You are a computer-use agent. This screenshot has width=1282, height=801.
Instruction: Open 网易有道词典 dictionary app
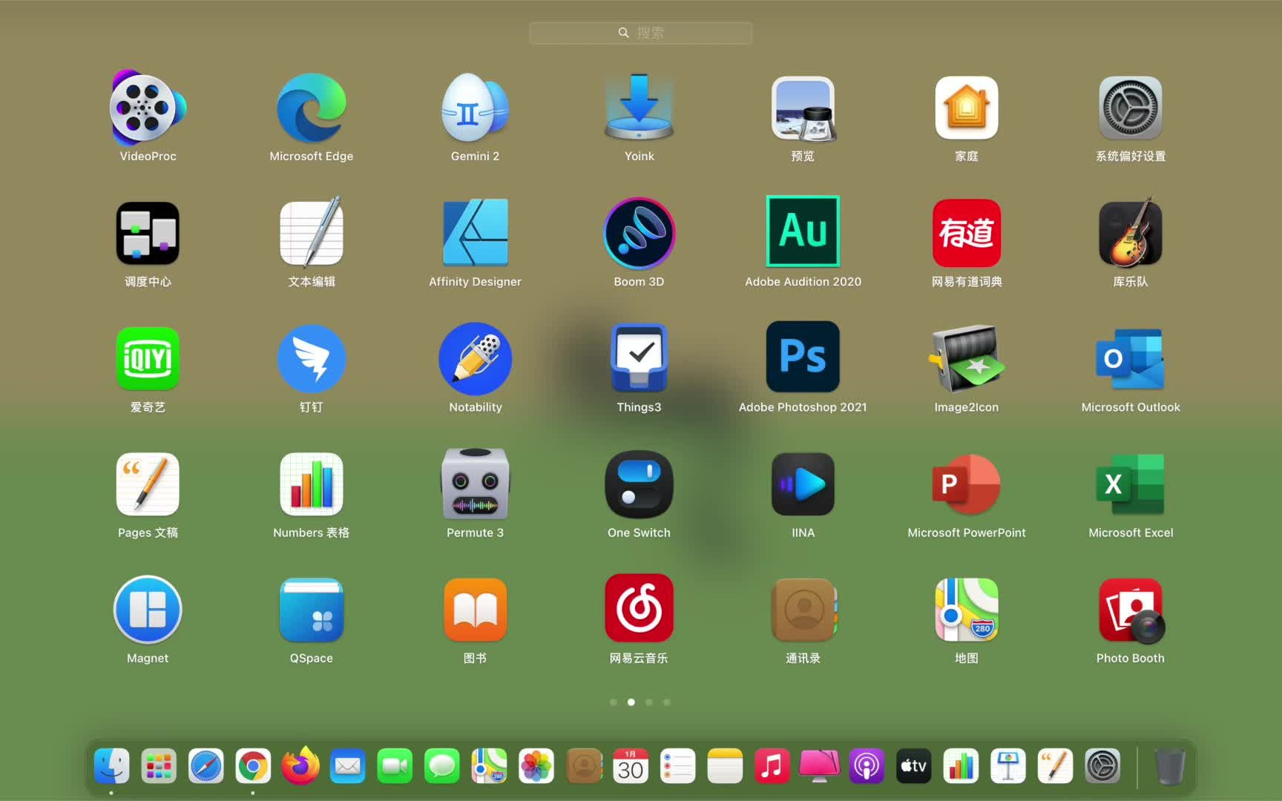pyautogui.click(x=967, y=234)
